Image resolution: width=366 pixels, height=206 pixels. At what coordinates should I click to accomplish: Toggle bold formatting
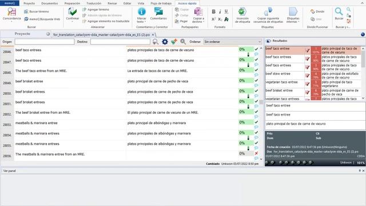213,11
